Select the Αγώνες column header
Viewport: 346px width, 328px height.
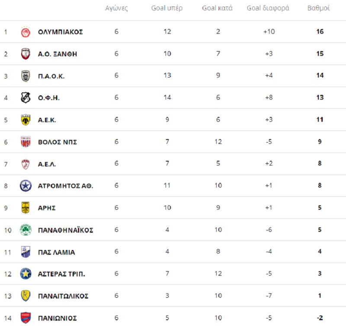(x=116, y=8)
